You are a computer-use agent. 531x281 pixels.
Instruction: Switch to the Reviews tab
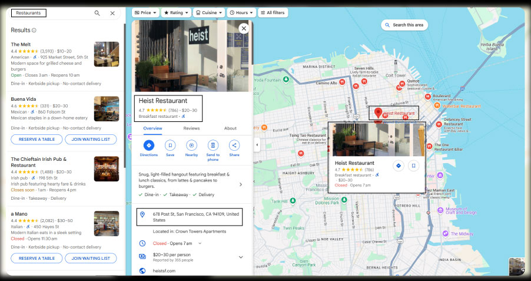[x=191, y=128]
